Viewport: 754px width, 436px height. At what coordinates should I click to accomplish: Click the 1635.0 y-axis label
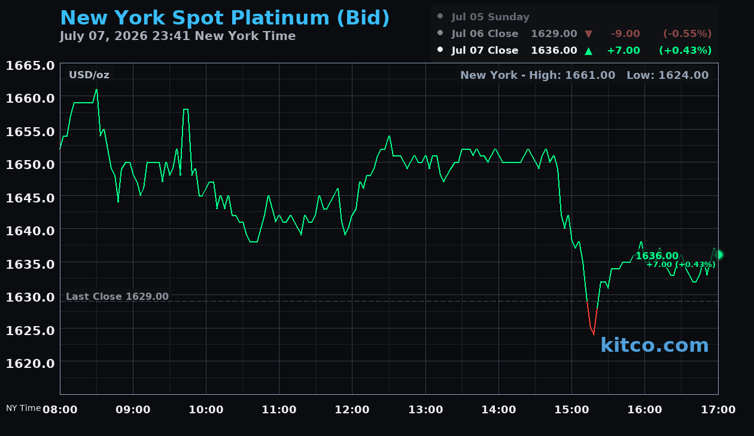(31, 264)
